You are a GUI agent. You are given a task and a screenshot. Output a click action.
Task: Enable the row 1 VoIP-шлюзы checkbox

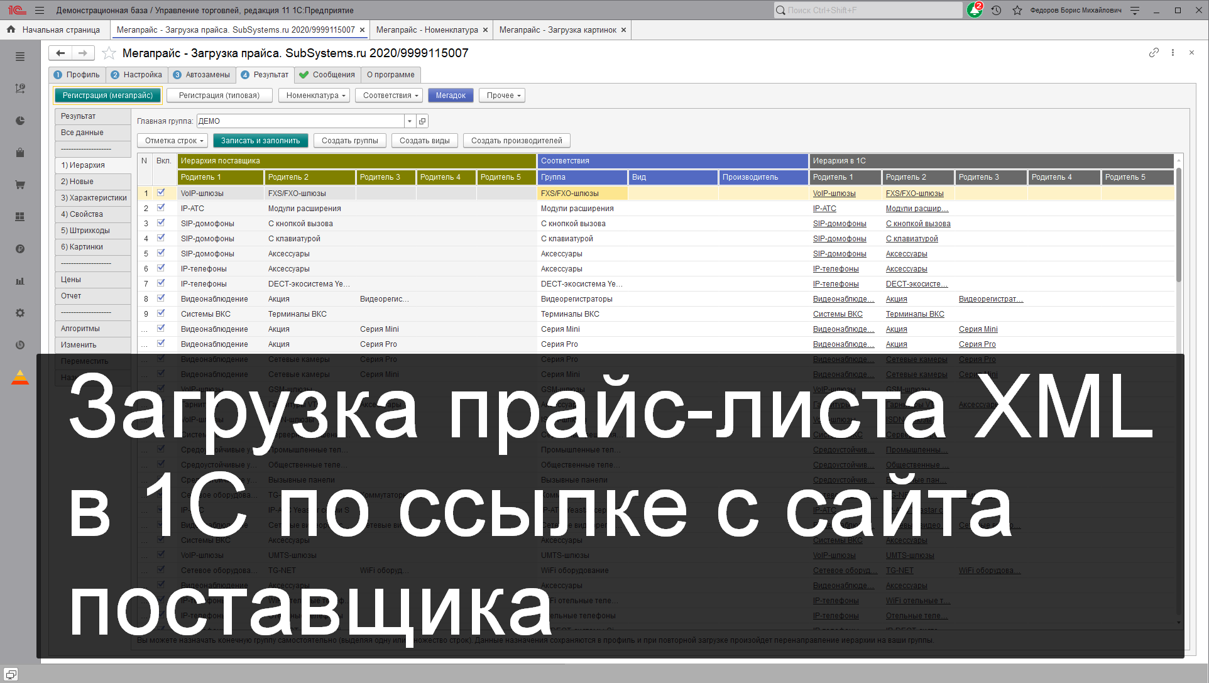[161, 193]
